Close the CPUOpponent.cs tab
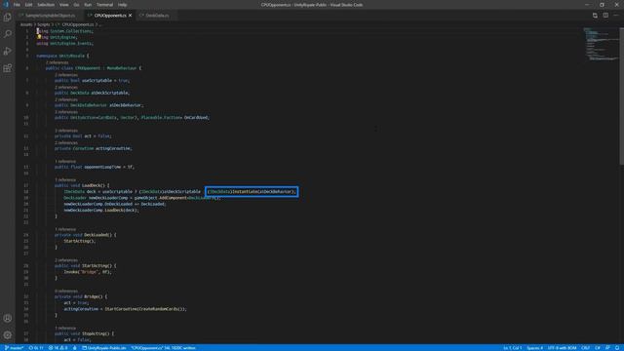624x351 pixels. [x=130, y=16]
